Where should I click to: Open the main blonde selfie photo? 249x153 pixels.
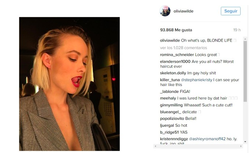(x=69, y=84)
